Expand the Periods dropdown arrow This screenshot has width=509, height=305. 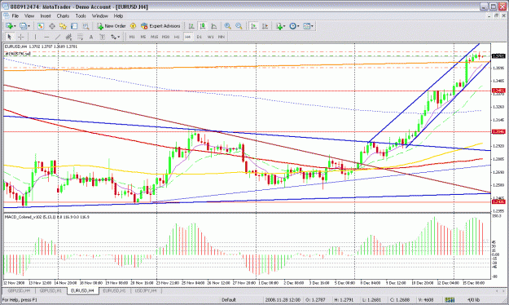[x=298, y=26]
